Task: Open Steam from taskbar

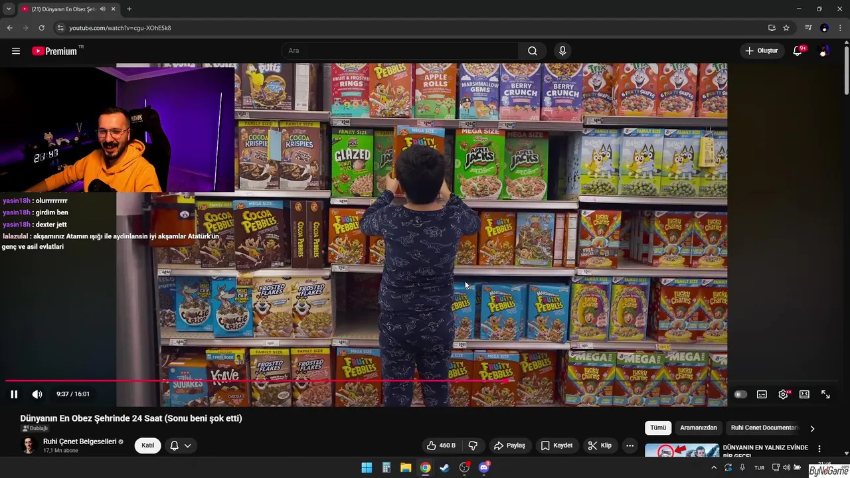Action: (x=444, y=467)
